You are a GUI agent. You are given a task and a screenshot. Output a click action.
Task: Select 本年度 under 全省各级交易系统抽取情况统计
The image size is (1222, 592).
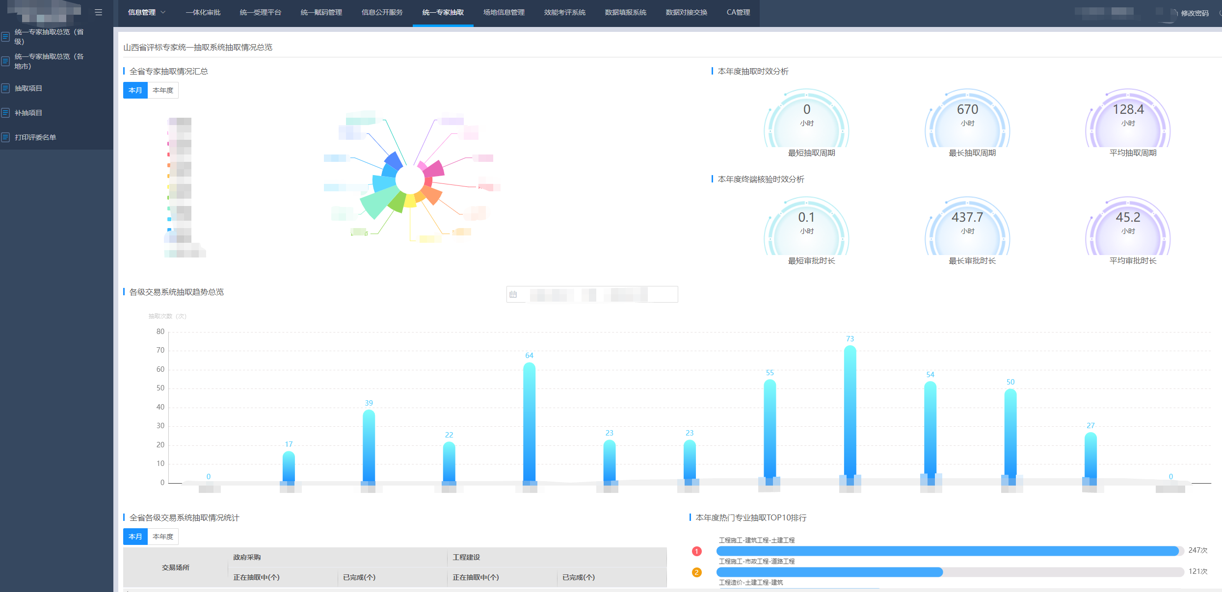pos(163,537)
